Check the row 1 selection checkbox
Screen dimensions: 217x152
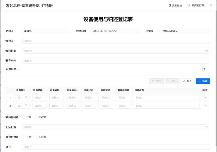tap(10, 97)
